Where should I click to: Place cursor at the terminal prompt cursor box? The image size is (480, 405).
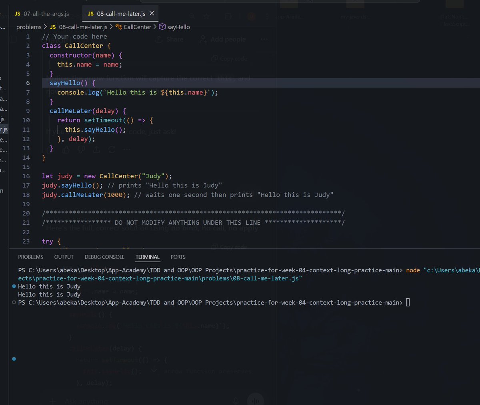click(x=408, y=303)
